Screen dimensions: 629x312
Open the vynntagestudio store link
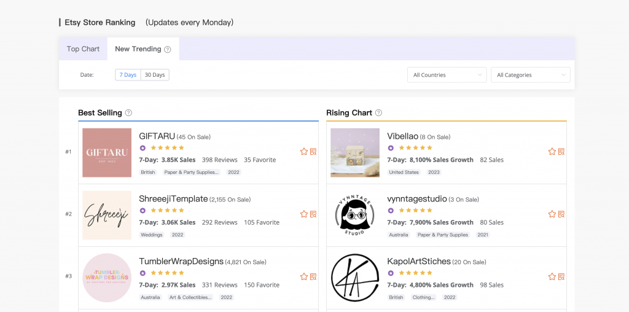(x=416, y=199)
